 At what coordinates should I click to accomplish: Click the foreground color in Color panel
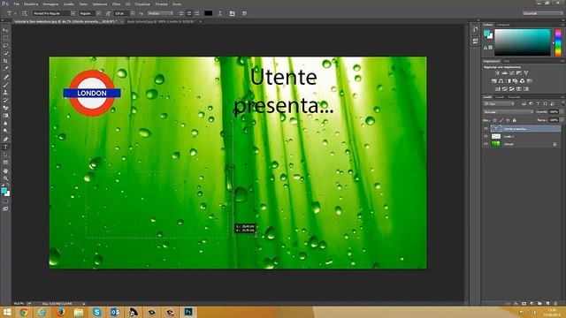pyautogui.click(x=486, y=34)
